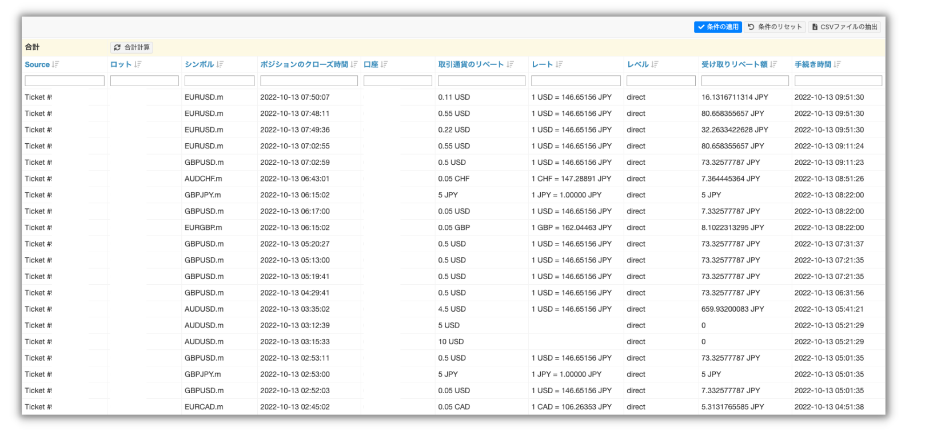Select rebate amount 16.1316711314 JPY
The height and width of the screenshot is (432, 937).
(735, 98)
